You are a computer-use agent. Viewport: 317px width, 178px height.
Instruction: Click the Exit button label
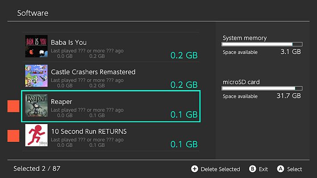263,169
